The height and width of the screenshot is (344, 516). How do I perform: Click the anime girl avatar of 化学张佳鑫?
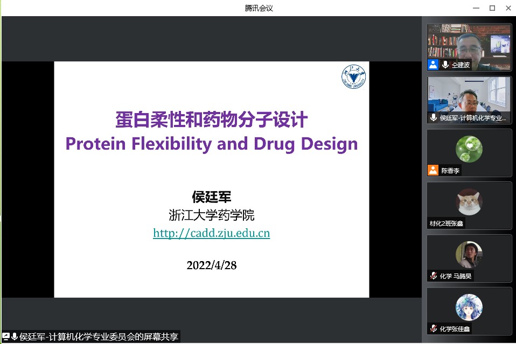coord(469,307)
